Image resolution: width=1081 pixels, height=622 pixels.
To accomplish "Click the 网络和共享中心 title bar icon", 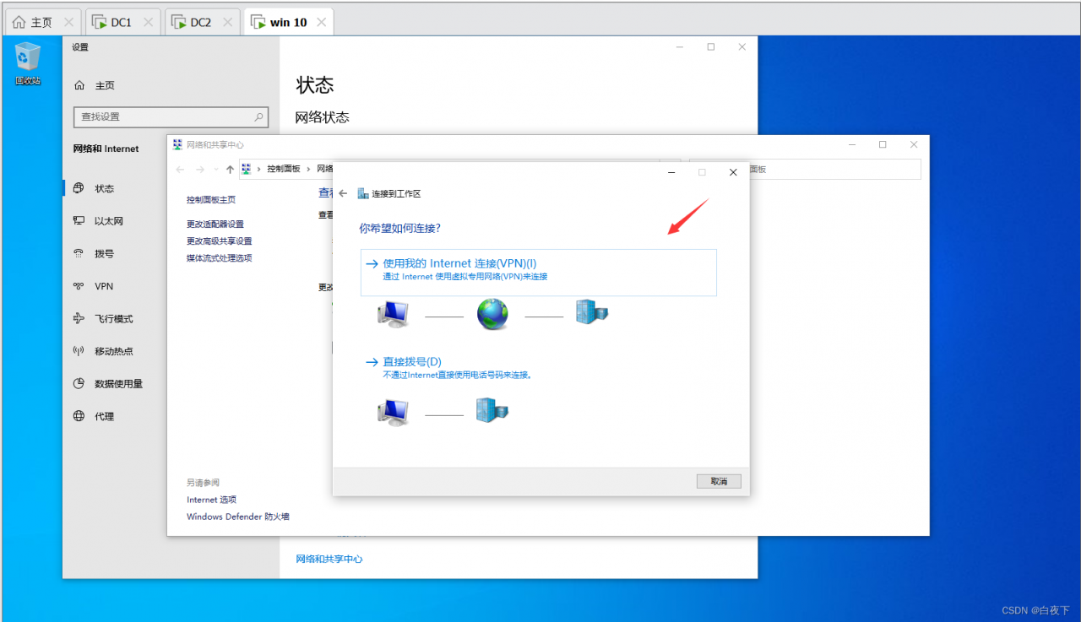I will (177, 145).
